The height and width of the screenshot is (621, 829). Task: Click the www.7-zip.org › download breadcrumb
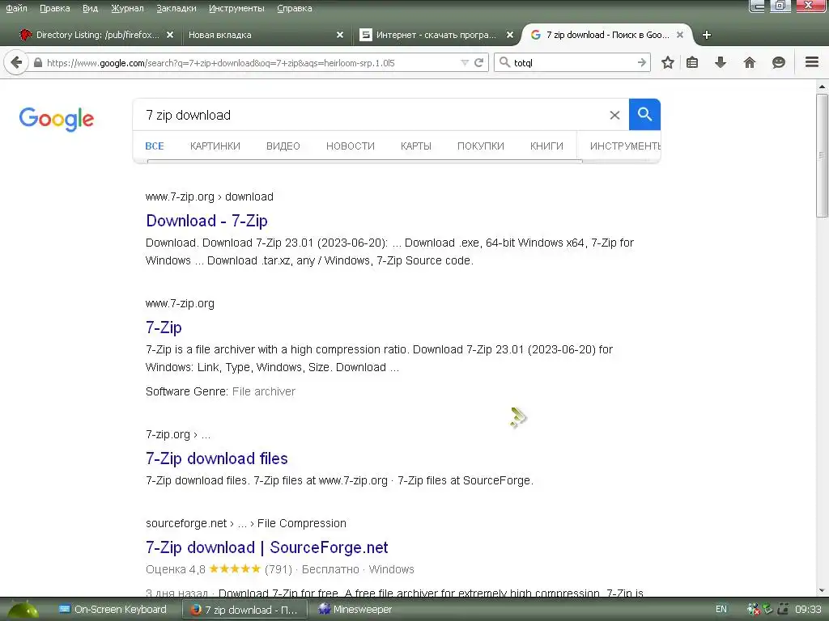pyautogui.click(x=210, y=197)
